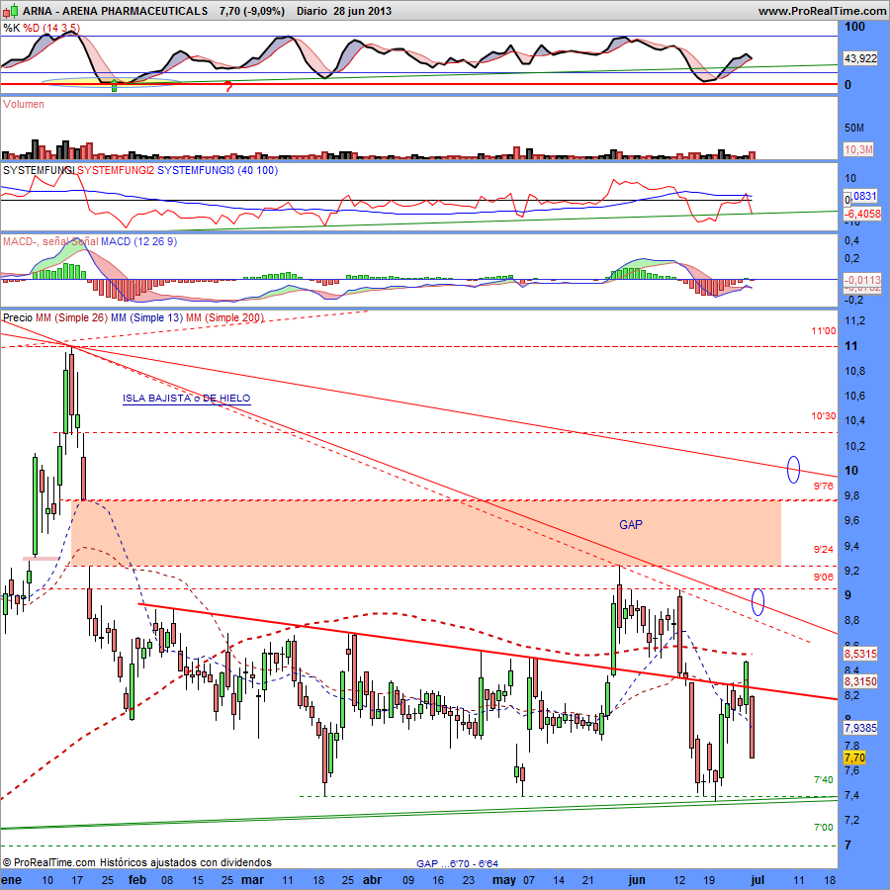890x890 pixels.
Task: Click the ene month label on date axis
Action: click(x=11, y=880)
